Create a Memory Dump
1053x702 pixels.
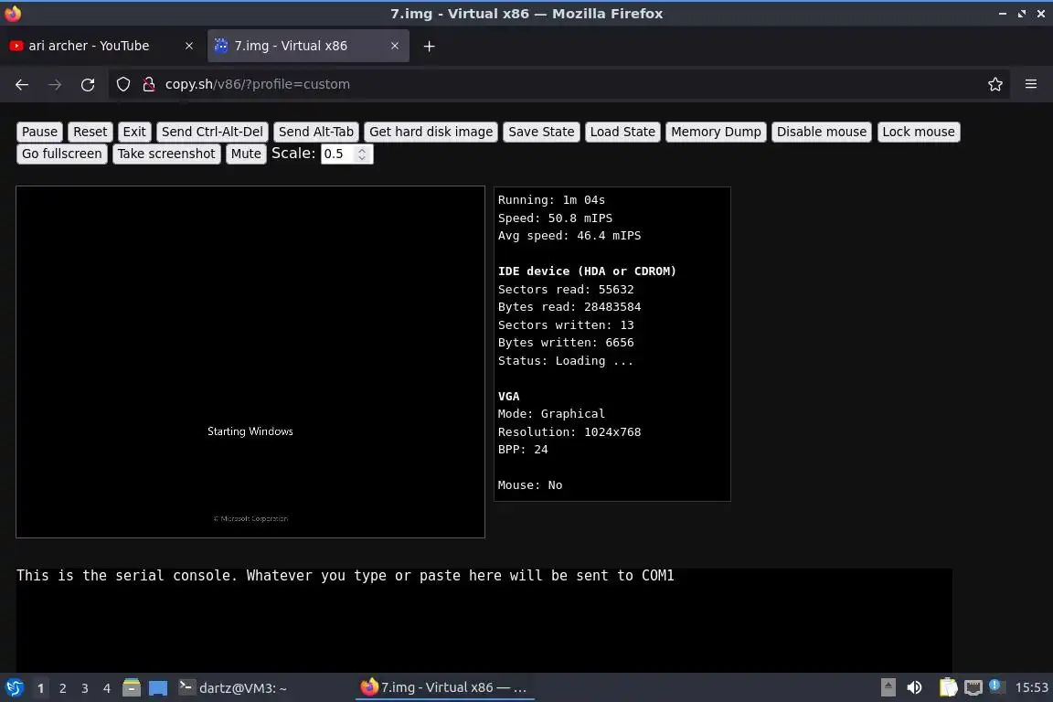click(716, 132)
